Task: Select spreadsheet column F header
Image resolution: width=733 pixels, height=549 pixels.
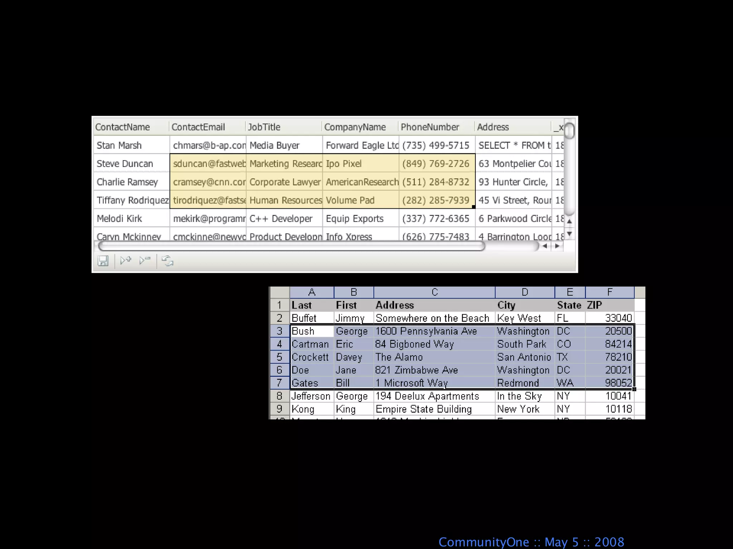Action: pos(610,292)
